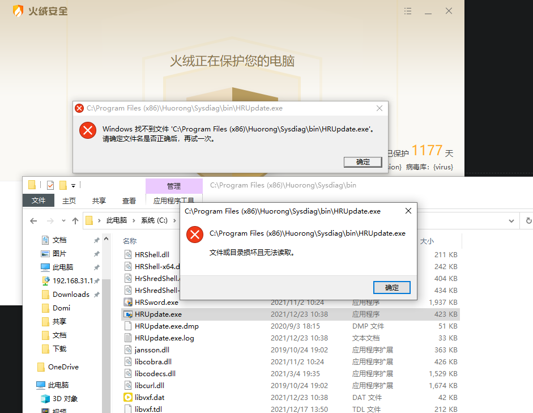This screenshot has width=533, height=413.
Task: Switch to the 查看 ribbon tab
Action: click(x=129, y=201)
